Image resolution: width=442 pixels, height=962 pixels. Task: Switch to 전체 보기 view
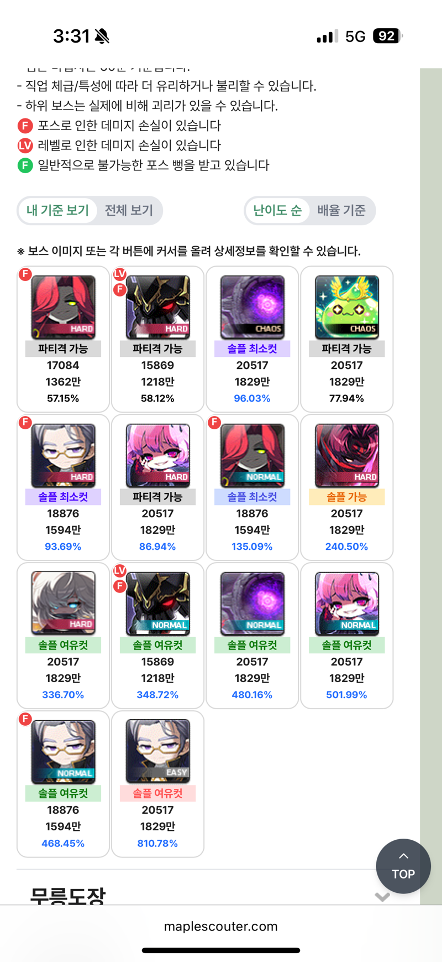click(129, 210)
